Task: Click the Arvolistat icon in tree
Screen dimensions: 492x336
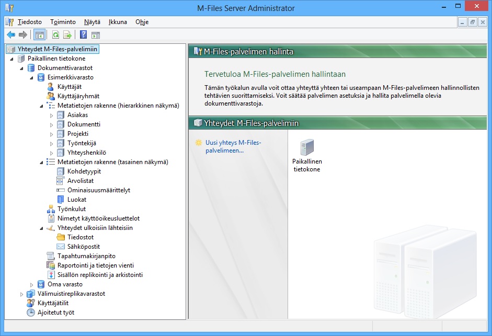Action: point(61,181)
